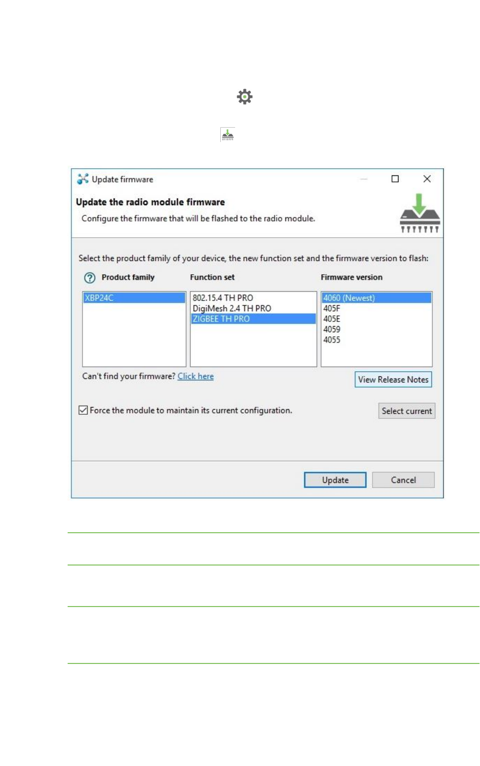
Task: Select firmware version 4060 (Newest)
Action: pyautogui.click(x=377, y=298)
